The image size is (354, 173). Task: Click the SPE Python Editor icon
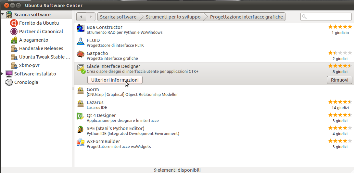coord(80,130)
